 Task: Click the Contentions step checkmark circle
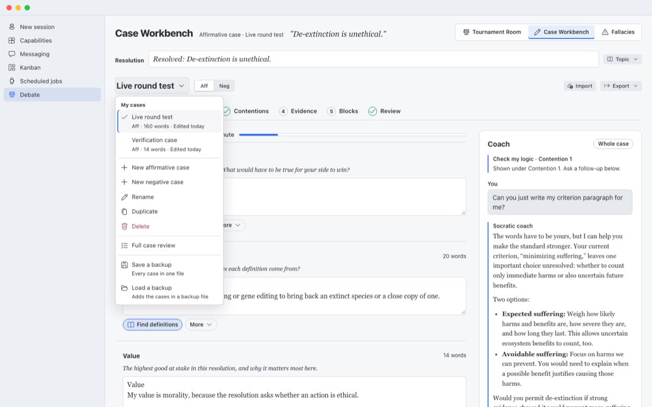226,111
